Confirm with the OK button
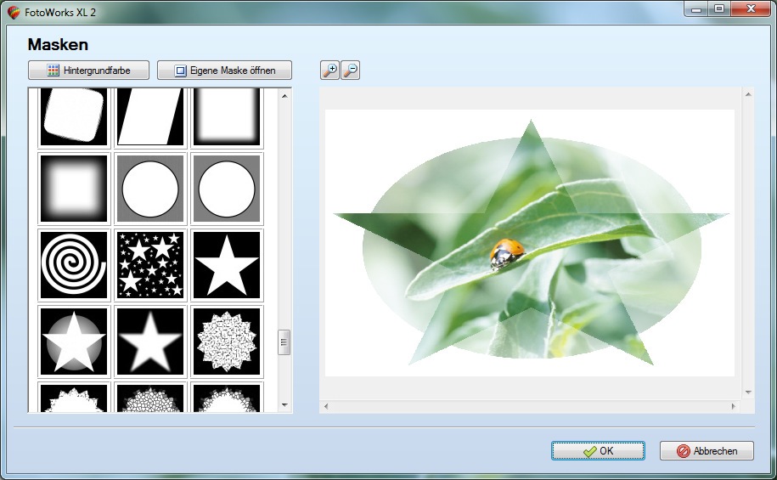 (598, 451)
